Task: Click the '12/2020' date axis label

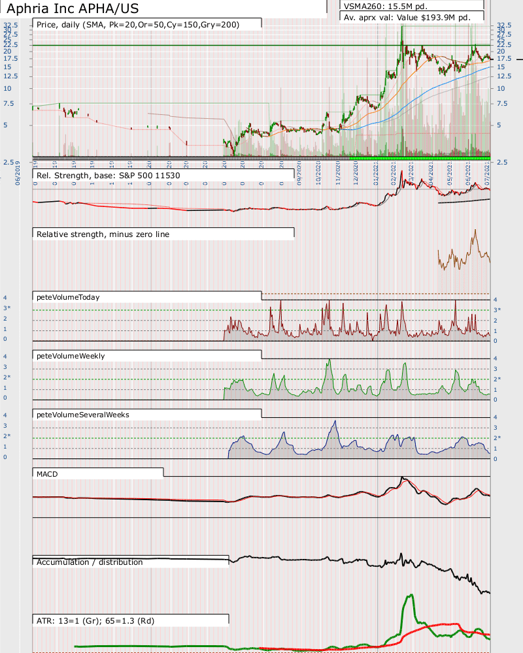Action: (x=356, y=172)
